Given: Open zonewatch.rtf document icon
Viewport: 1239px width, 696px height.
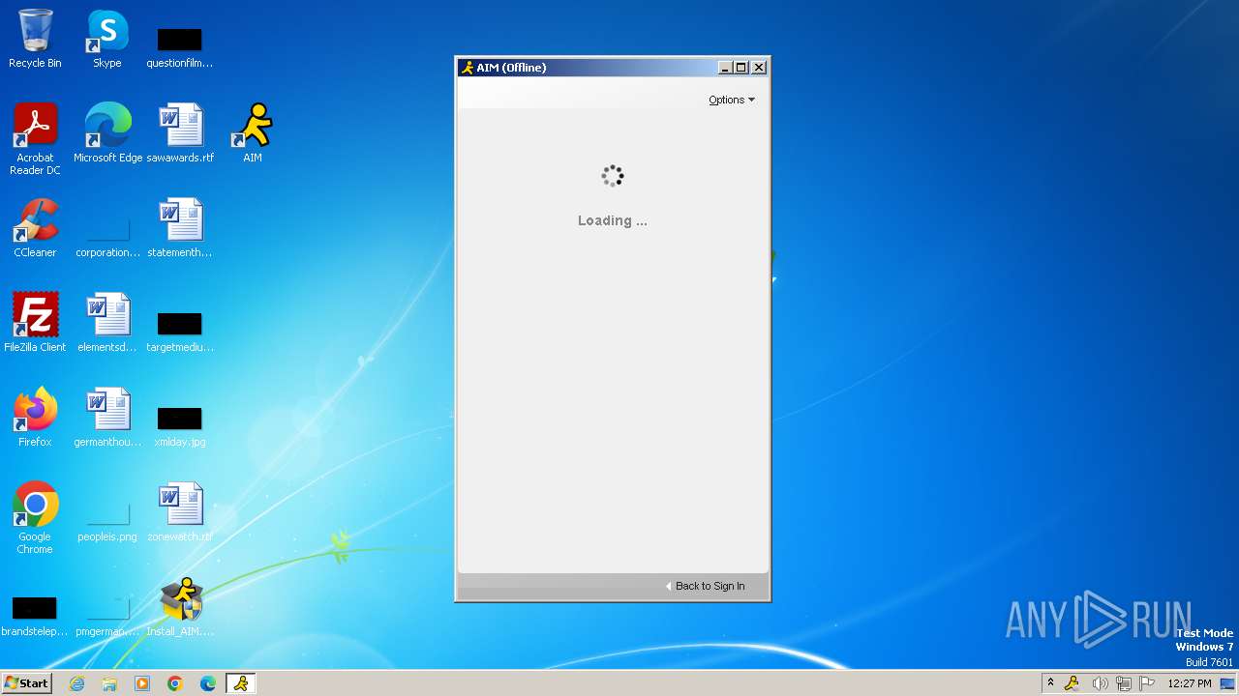Looking at the screenshot, I should coord(180,512).
